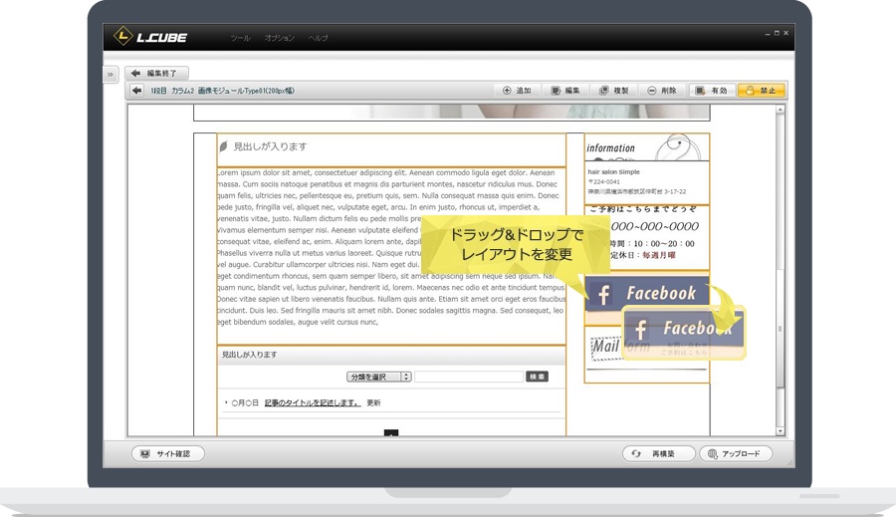Select the information banner image

647,147
